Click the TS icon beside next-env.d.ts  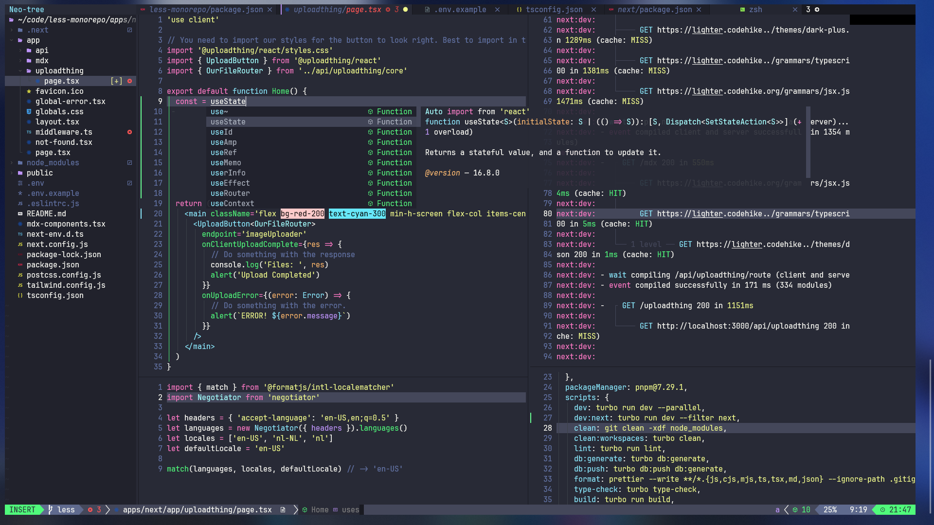pyautogui.click(x=20, y=234)
